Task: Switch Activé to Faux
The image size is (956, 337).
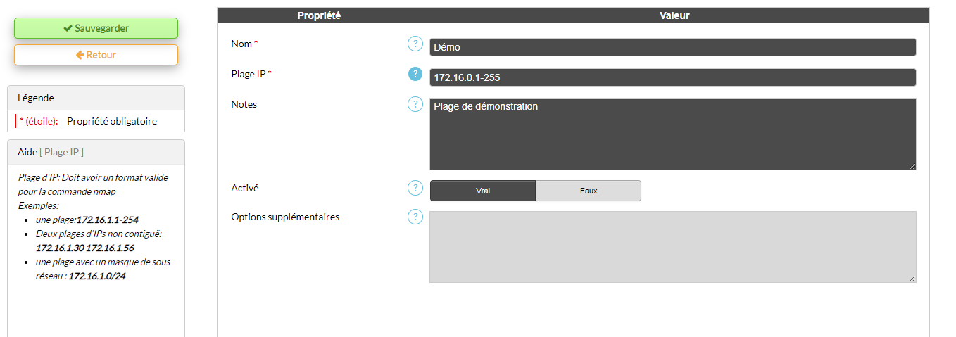Action: point(589,191)
